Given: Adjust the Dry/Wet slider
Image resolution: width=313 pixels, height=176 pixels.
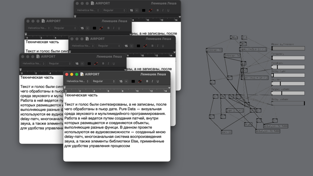Looking at the screenshot, I should point(288,83).
